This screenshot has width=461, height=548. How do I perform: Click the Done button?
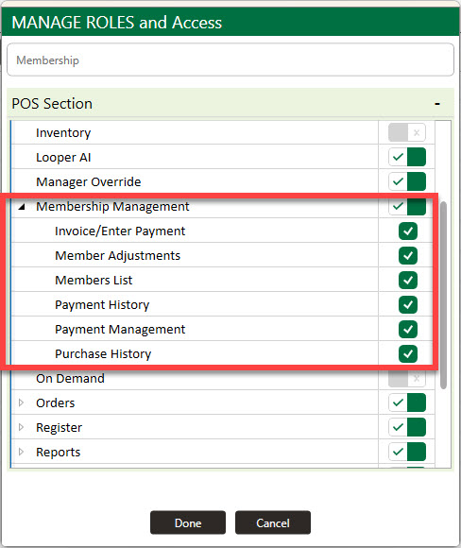coord(188,522)
